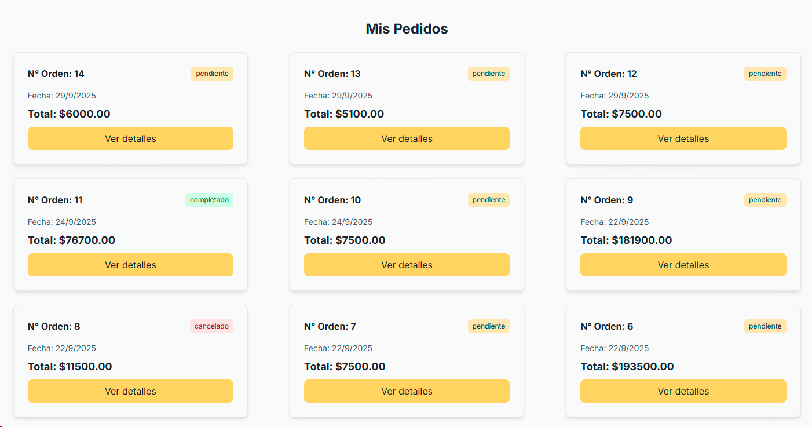Click the Total: $193500.00 amount
812x427 pixels.
click(x=627, y=367)
